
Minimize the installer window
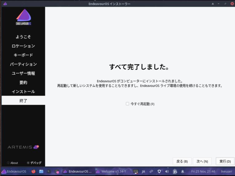click(218, 4)
